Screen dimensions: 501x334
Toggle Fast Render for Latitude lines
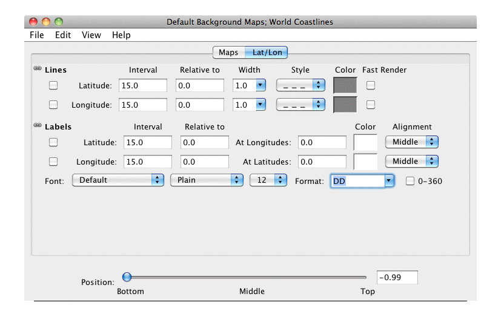(371, 86)
